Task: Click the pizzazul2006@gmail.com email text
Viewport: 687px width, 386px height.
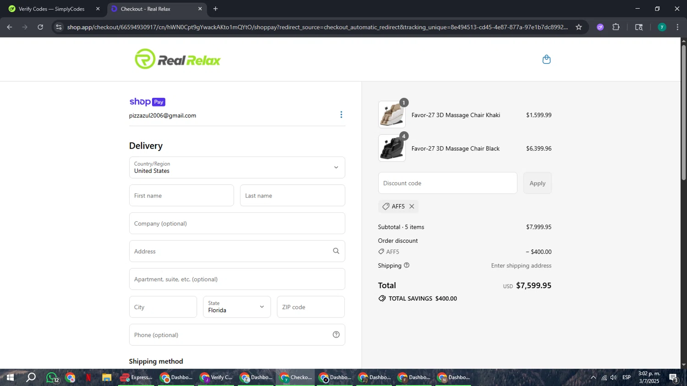Action: pyautogui.click(x=163, y=115)
